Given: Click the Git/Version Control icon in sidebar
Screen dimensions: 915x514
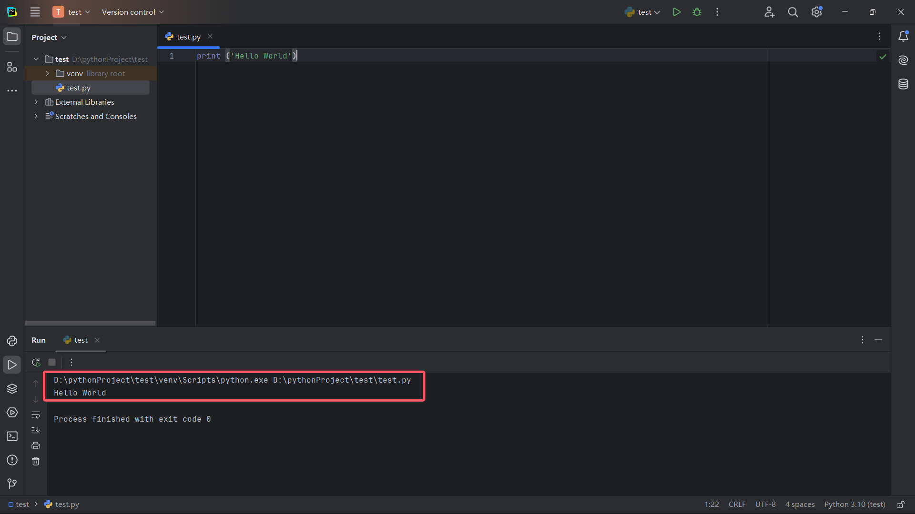Looking at the screenshot, I should tap(11, 483).
